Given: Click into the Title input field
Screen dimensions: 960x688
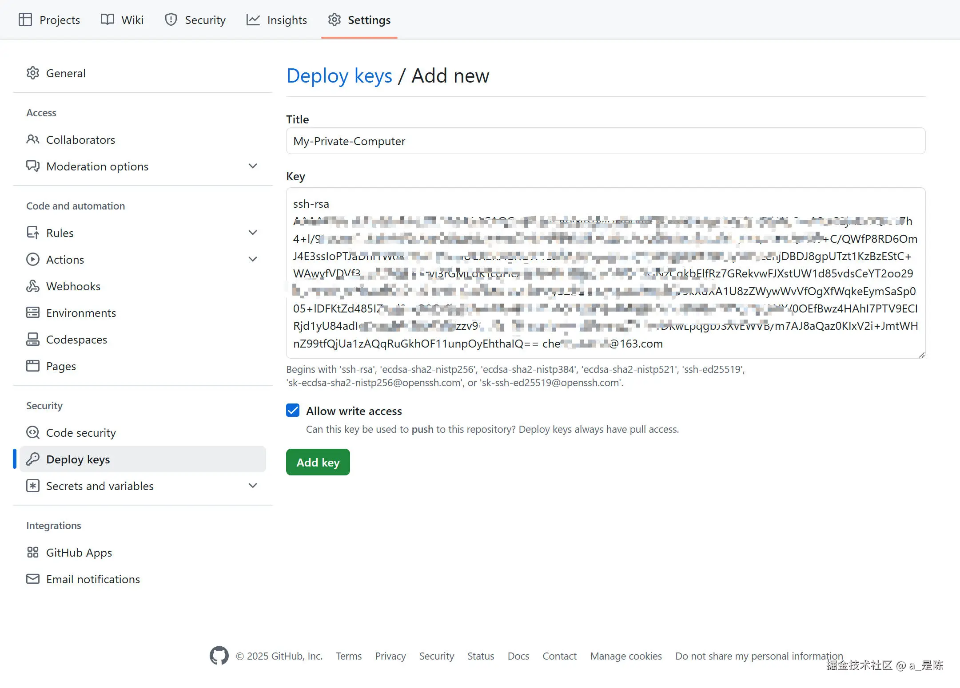Looking at the screenshot, I should pyautogui.click(x=605, y=141).
